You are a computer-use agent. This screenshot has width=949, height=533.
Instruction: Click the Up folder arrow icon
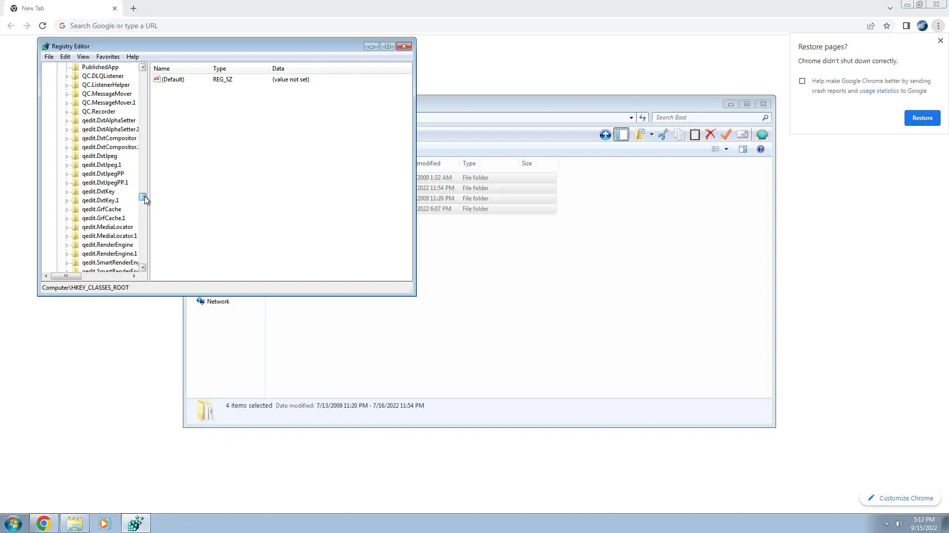[x=605, y=134]
